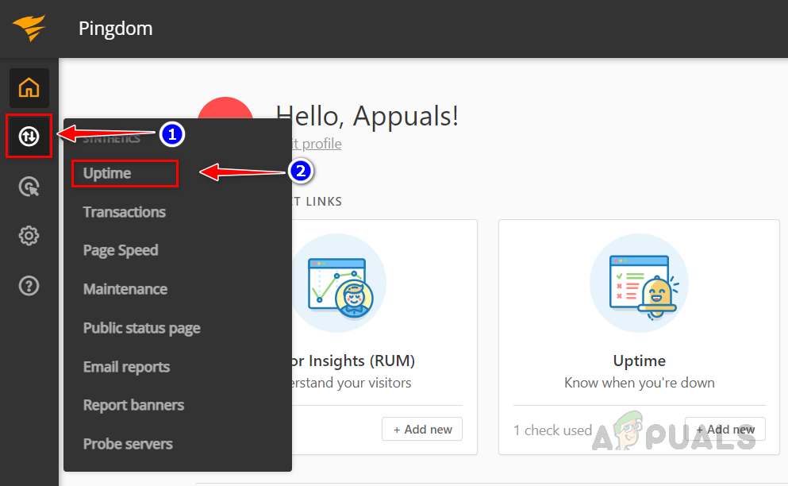Open the Settings gear icon
This screenshot has width=788, height=486.
coord(29,235)
